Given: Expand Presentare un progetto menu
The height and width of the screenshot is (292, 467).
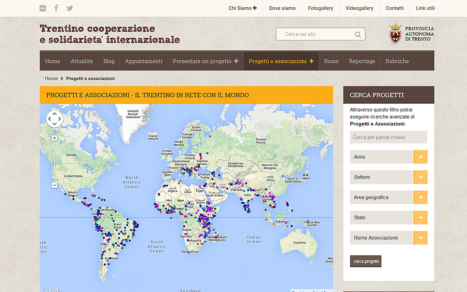Looking at the screenshot, I should click(205, 61).
